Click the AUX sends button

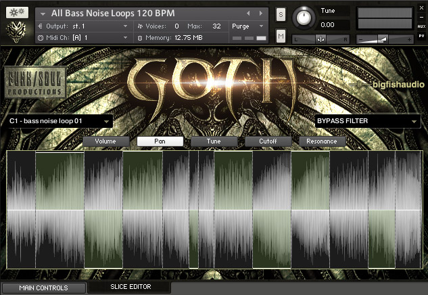pos(421,25)
